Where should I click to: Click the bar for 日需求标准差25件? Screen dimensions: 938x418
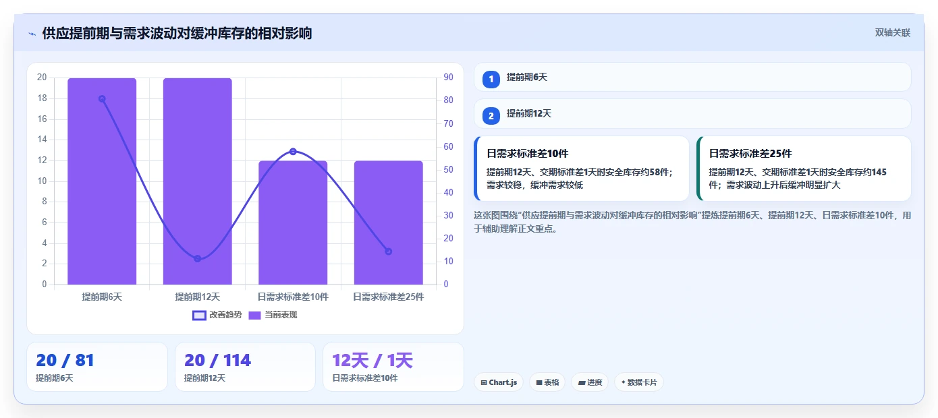tap(389, 222)
